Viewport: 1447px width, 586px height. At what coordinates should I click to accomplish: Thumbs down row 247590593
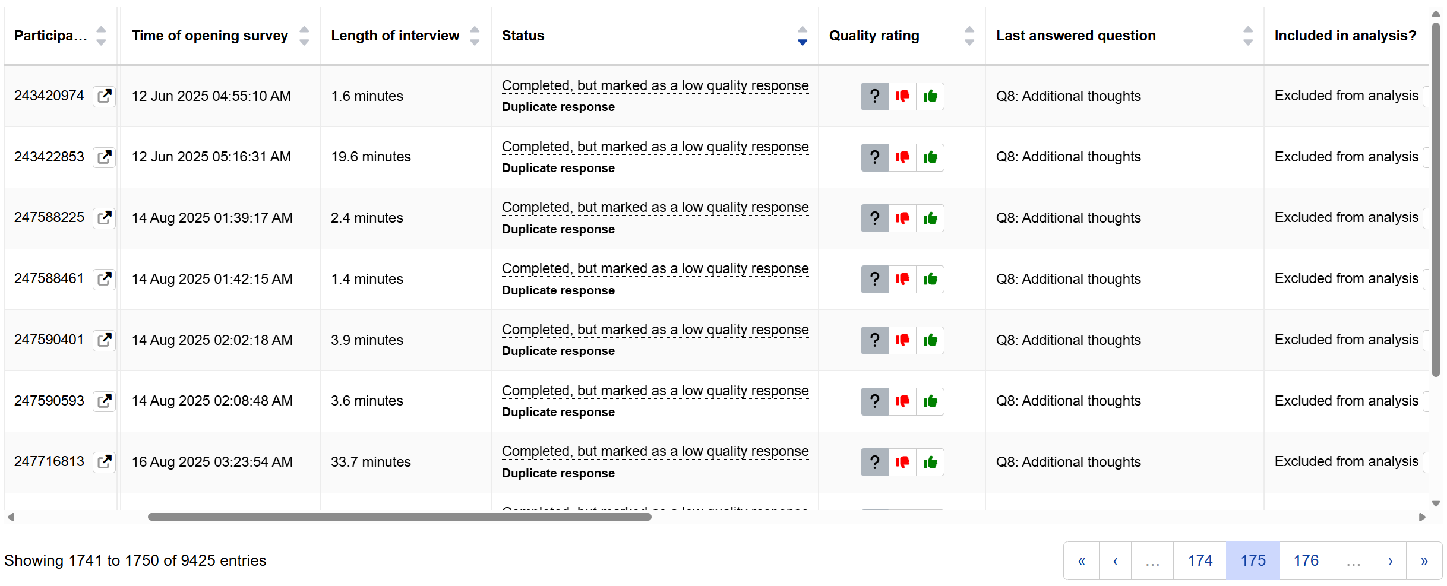(902, 401)
